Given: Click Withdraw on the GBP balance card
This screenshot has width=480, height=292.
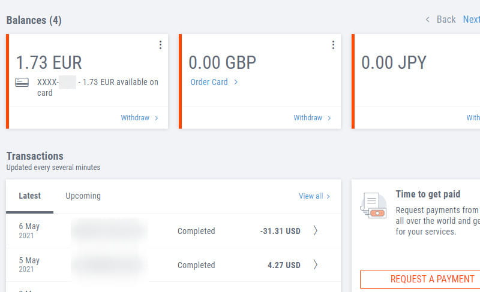Looking at the screenshot, I should 312,118.
